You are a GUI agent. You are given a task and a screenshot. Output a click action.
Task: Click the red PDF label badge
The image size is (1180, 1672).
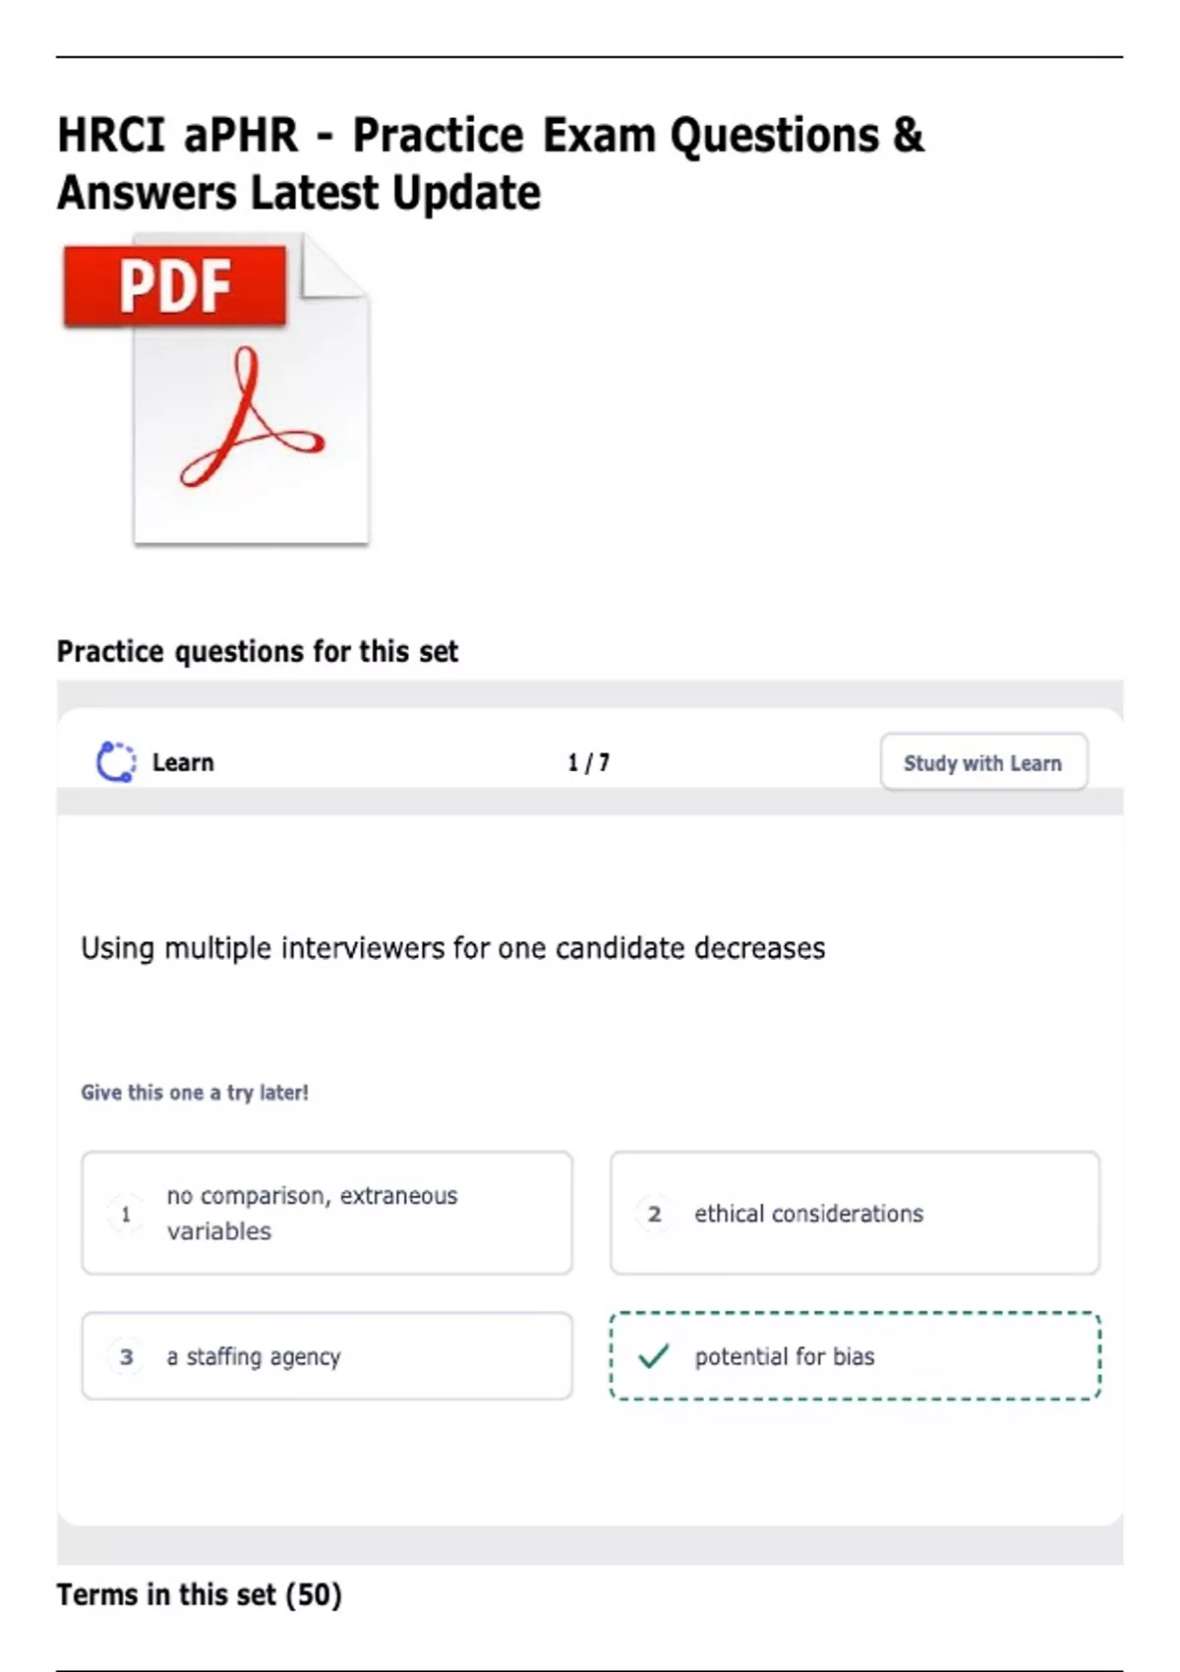[175, 285]
